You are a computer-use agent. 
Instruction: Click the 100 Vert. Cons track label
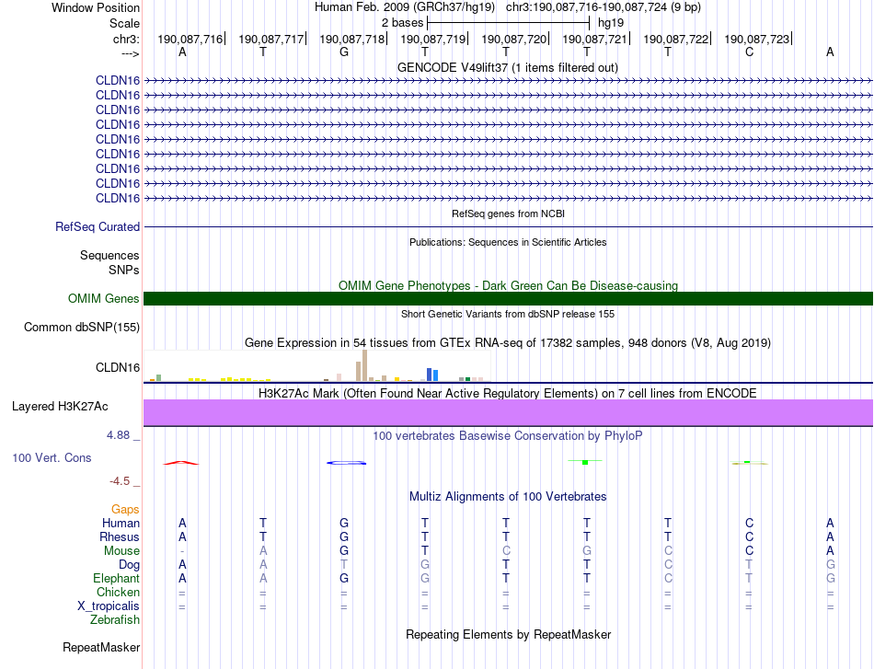coord(52,457)
